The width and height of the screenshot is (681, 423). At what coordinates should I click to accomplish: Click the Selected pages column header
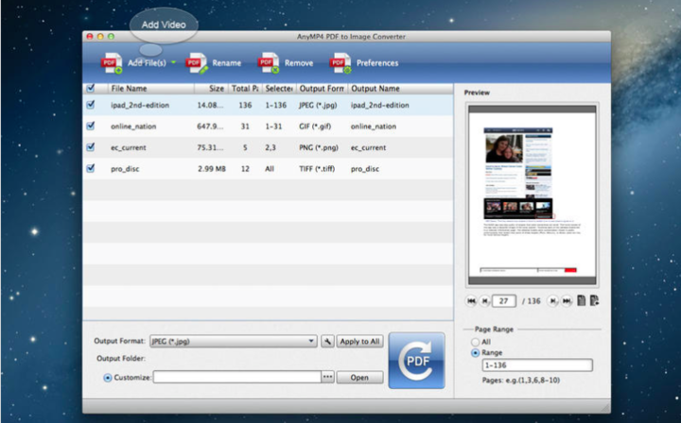[x=279, y=89]
